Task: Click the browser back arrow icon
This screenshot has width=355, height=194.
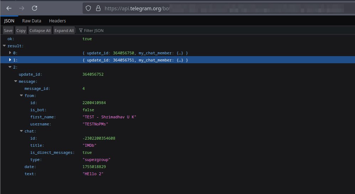Action: pyautogui.click(x=9, y=8)
